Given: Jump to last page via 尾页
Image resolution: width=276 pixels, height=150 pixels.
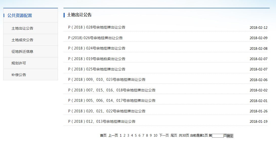Looking at the screenshot, I should click(174, 135).
